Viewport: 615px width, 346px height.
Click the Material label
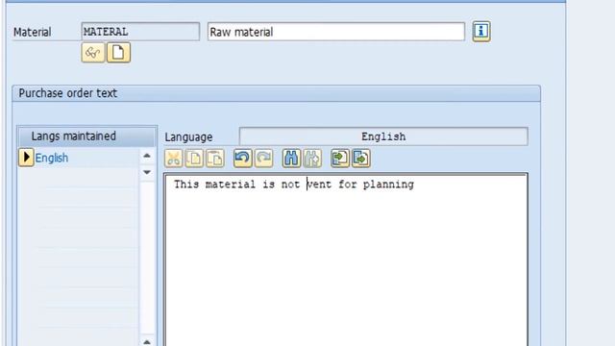(x=32, y=32)
